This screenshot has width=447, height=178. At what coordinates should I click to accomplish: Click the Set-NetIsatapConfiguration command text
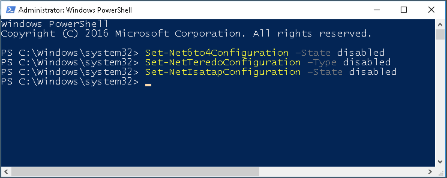223,72
